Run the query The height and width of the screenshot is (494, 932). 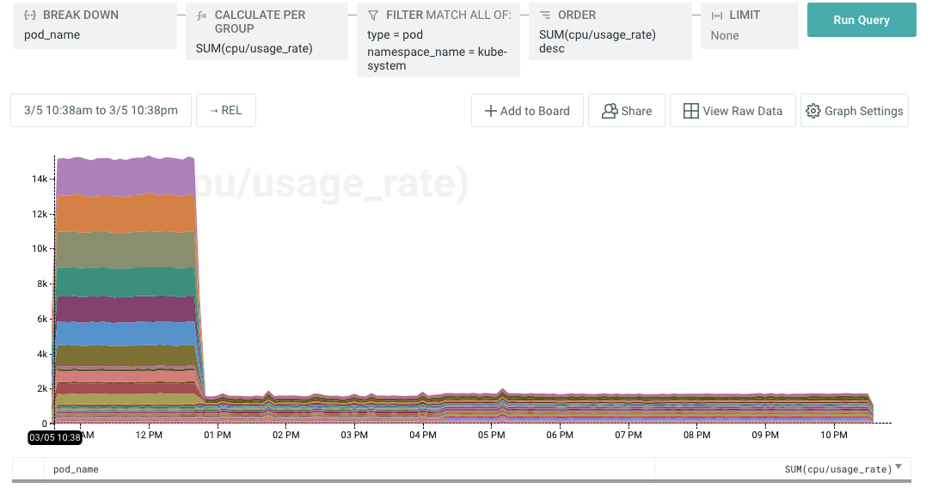861,20
